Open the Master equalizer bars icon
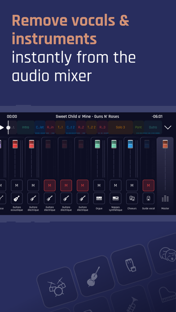Image resolution: width=176 pixels, height=312 pixels. click(165, 199)
